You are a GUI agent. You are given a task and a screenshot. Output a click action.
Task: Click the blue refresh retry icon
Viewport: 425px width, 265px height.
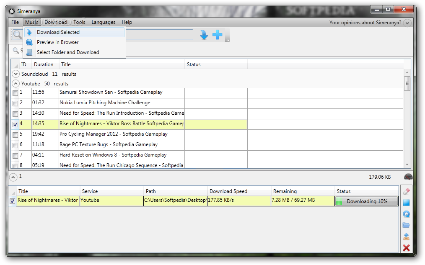(406, 214)
